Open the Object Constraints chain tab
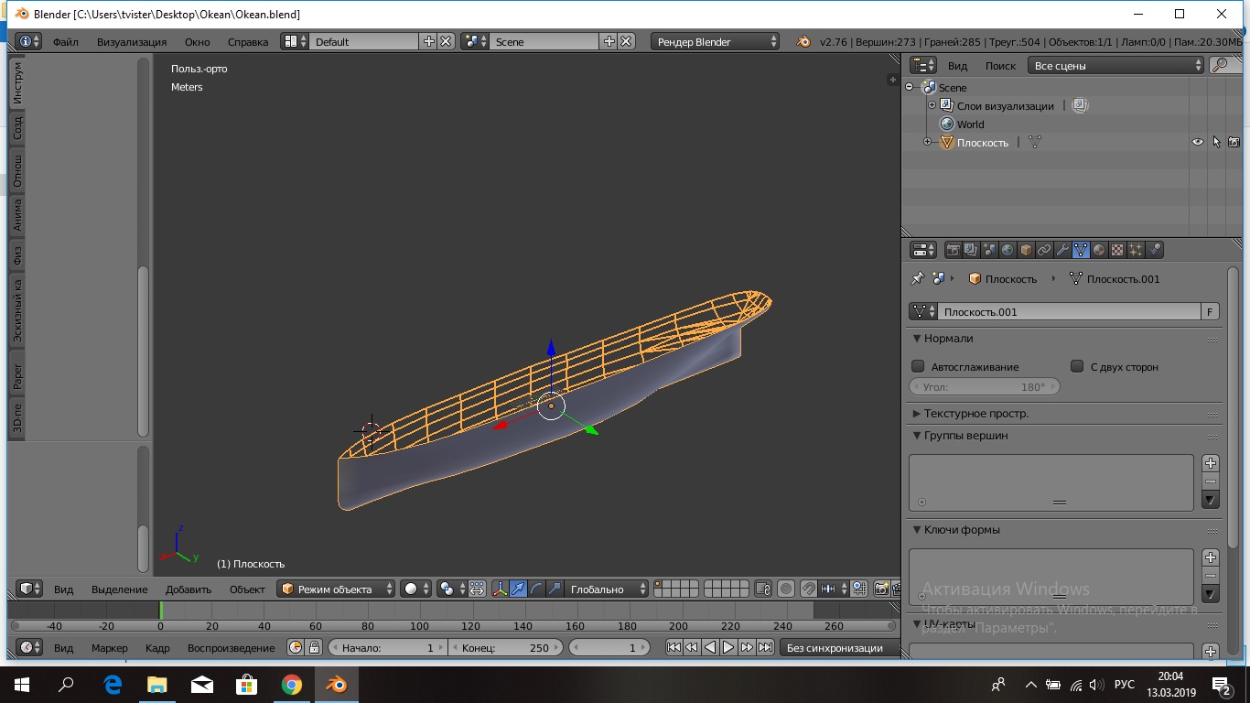 coord(1044,250)
